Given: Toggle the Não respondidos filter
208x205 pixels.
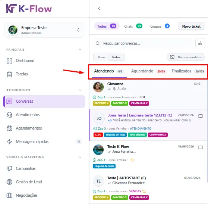Looking at the screenshot, I should point(186,57).
